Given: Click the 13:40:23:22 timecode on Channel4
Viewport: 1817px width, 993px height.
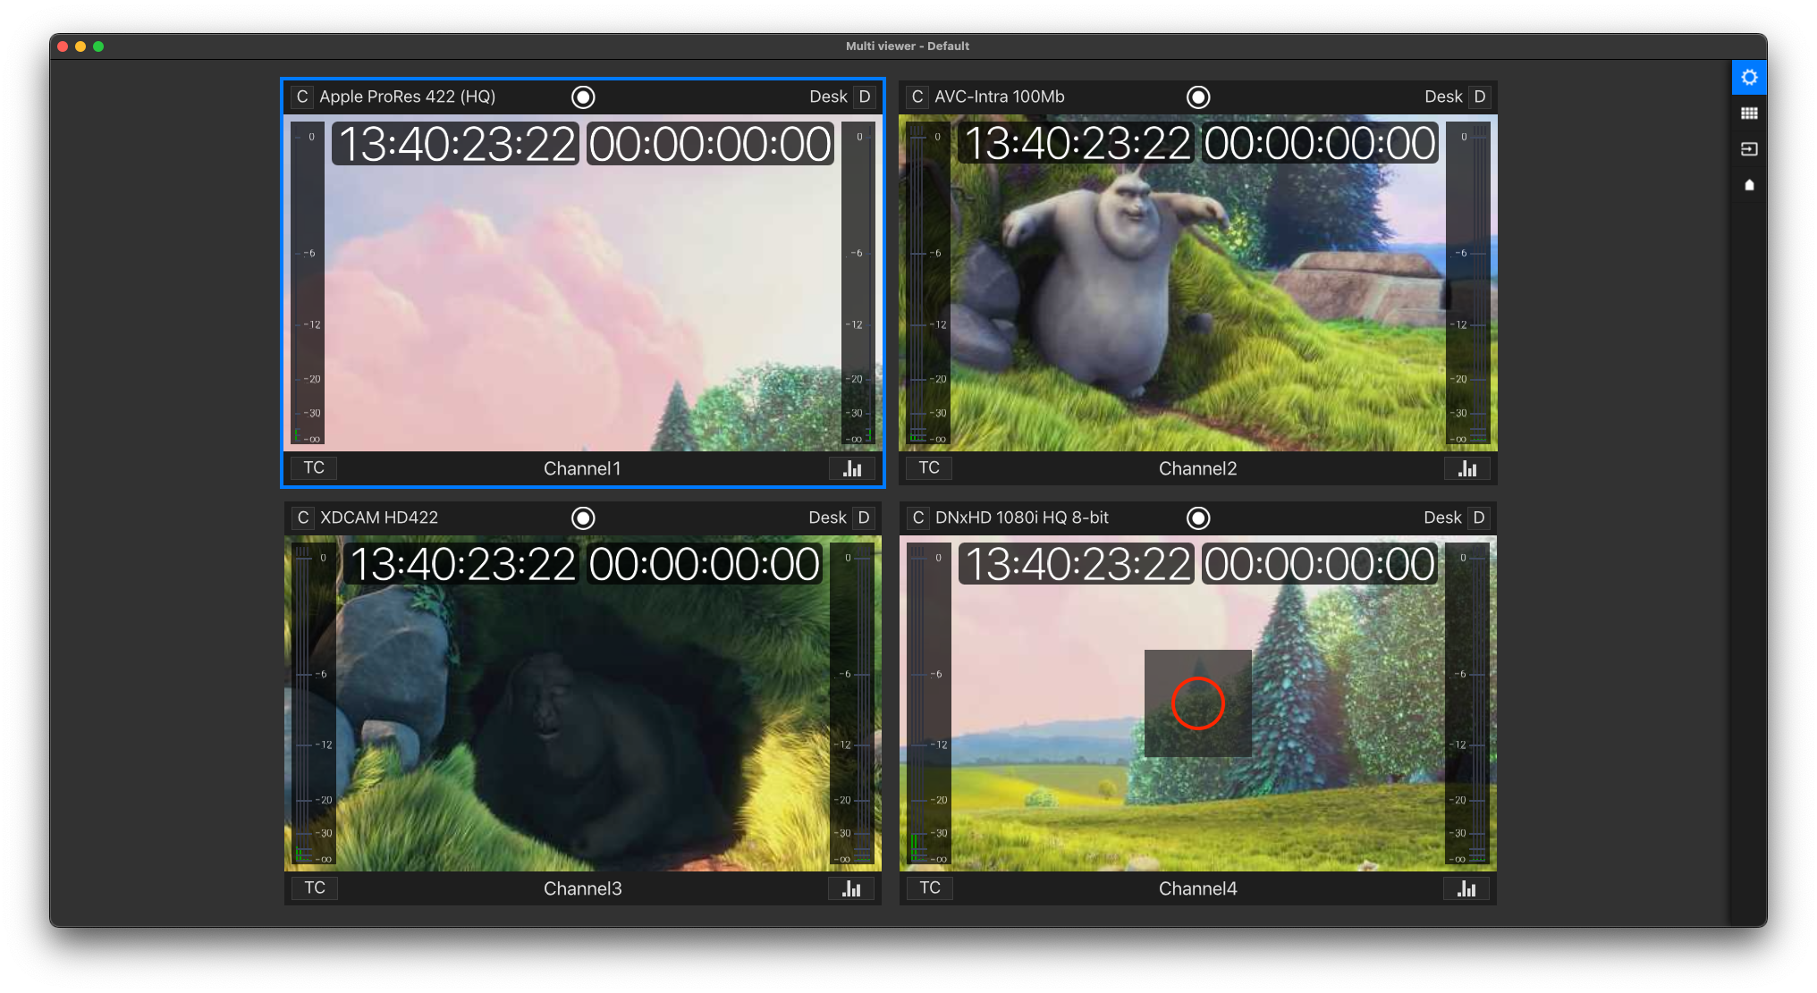Looking at the screenshot, I should (x=1078, y=564).
